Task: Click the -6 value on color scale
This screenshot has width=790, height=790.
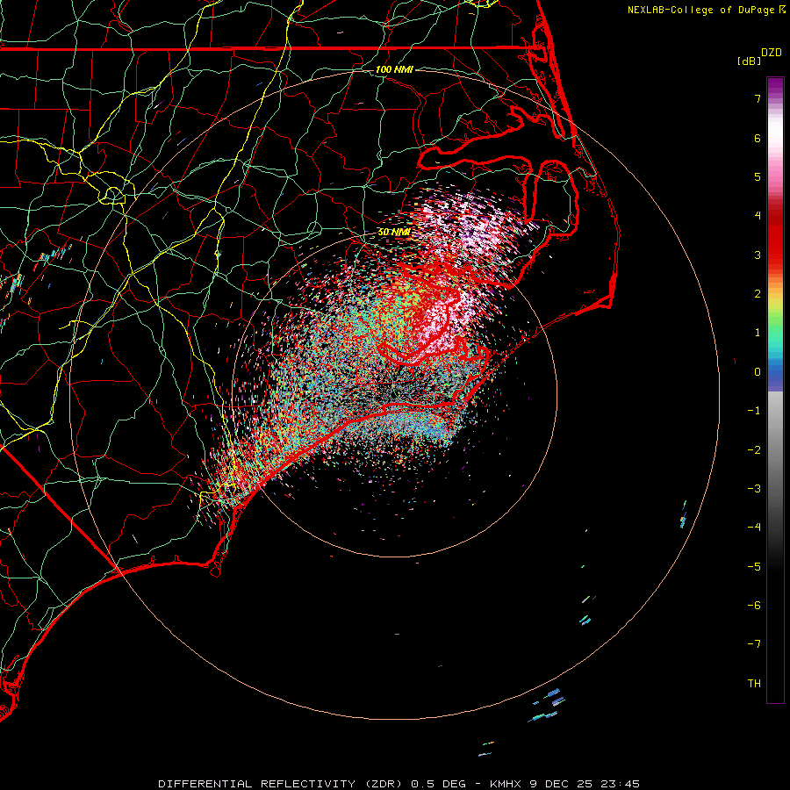Action: pos(754,606)
